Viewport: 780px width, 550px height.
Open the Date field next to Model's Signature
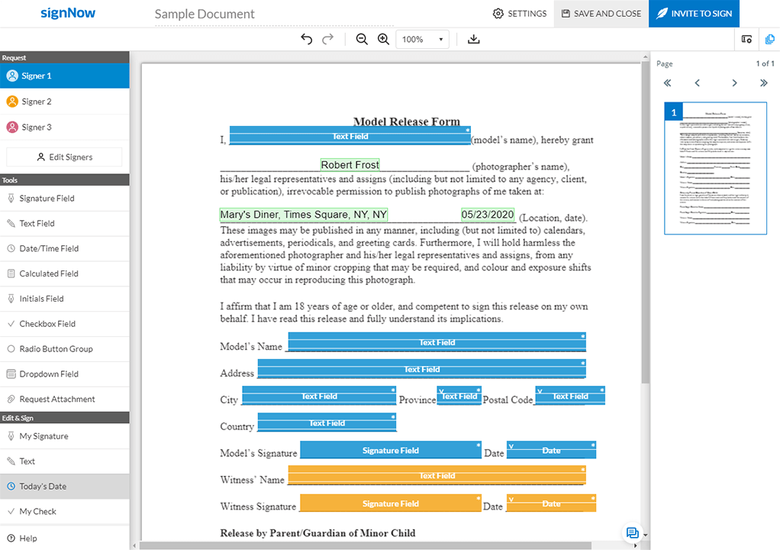551,451
